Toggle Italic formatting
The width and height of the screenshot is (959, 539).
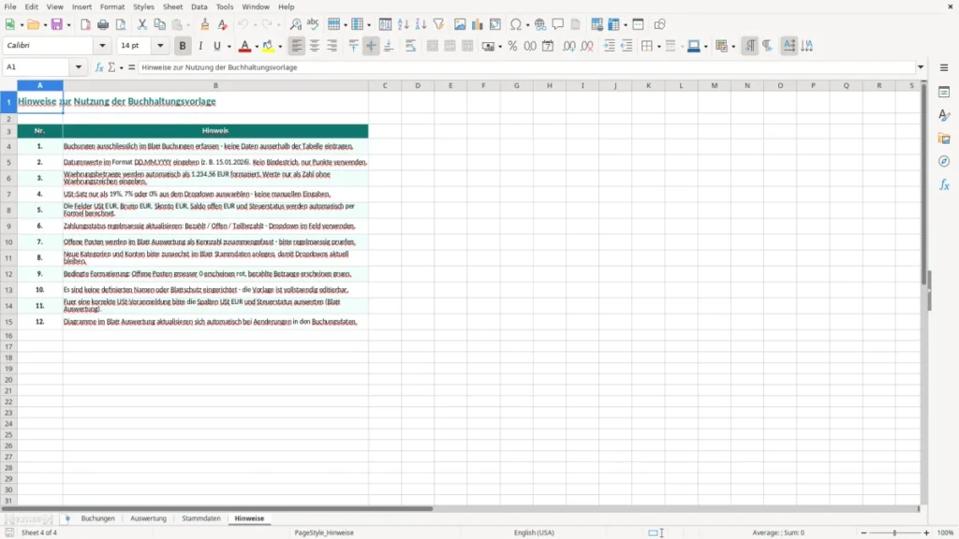(200, 46)
